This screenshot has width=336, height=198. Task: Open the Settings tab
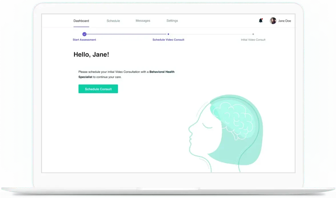172,21
